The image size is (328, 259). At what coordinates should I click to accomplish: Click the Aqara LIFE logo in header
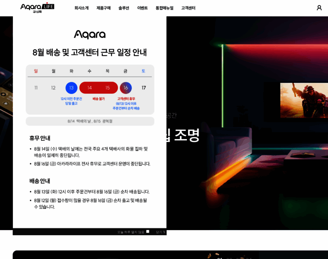(37, 8)
